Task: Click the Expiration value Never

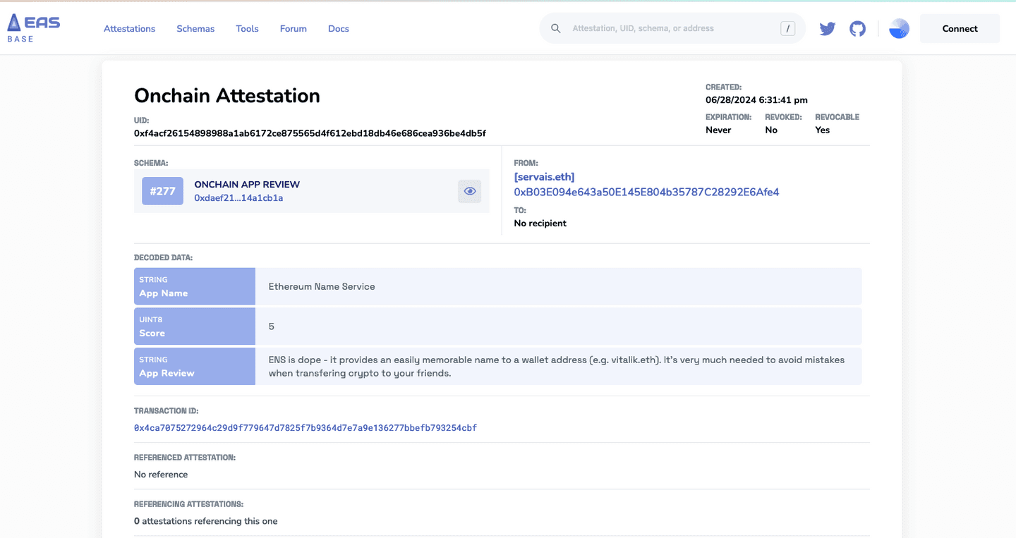Action: click(x=718, y=130)
